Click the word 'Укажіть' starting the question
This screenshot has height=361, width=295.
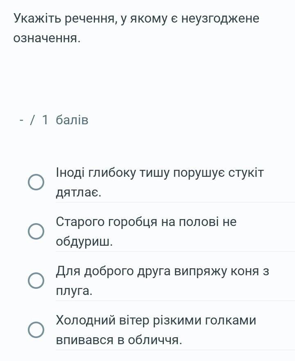pyautogui.click(x=37, y=18)
